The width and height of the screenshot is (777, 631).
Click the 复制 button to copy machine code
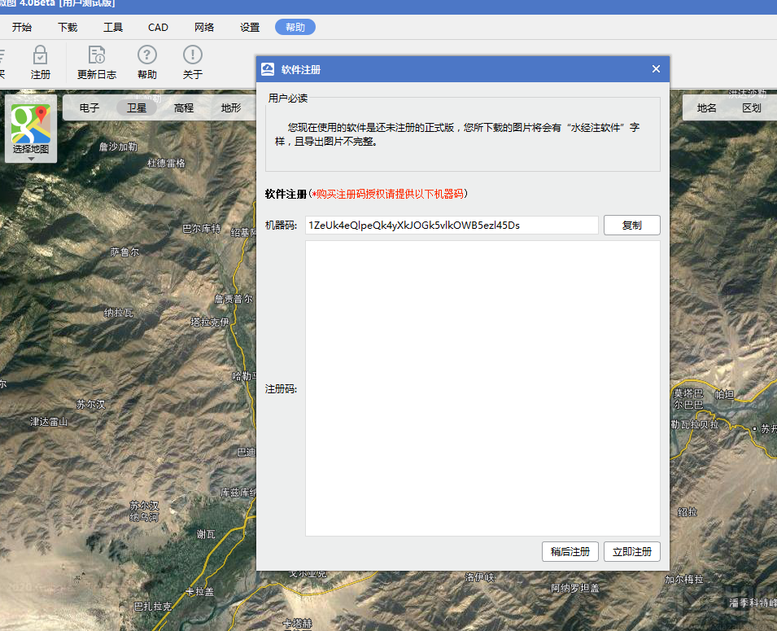tap(632, 226)
